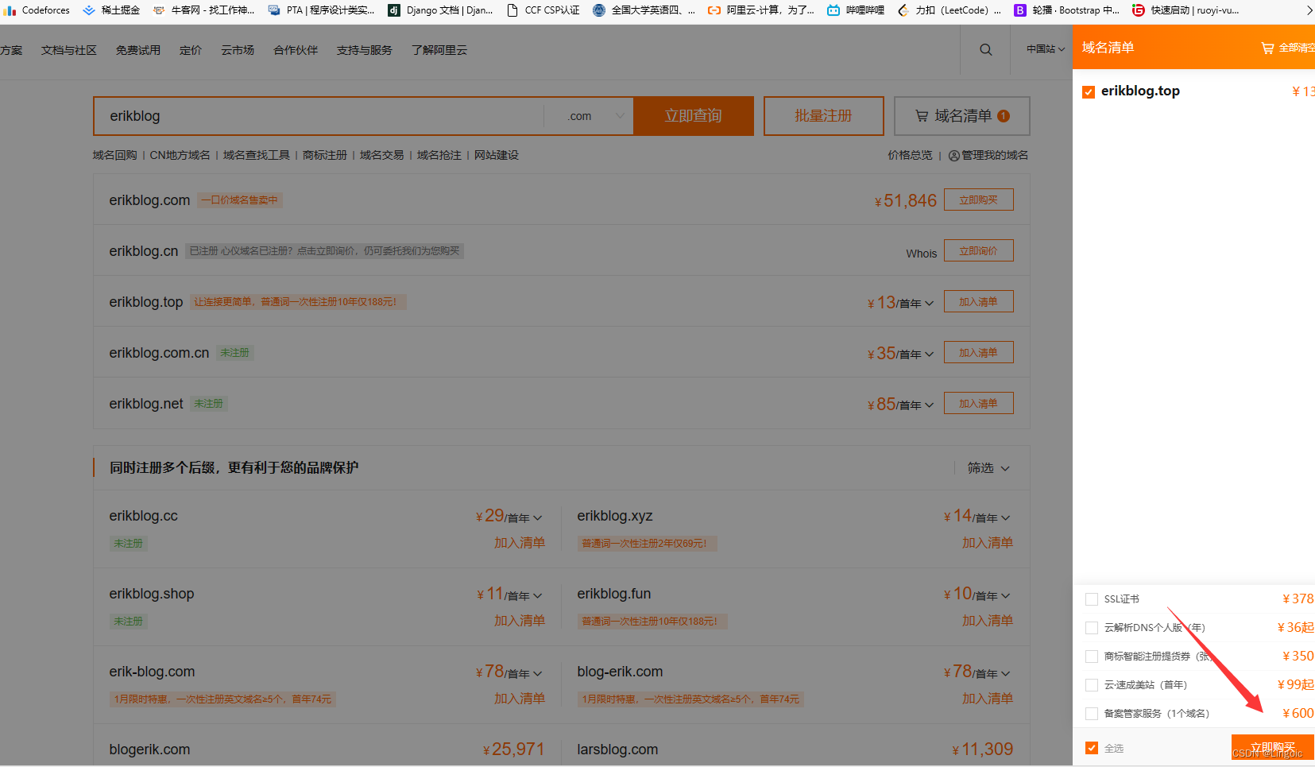Open the .com suffix dropdown

(589, 116)
